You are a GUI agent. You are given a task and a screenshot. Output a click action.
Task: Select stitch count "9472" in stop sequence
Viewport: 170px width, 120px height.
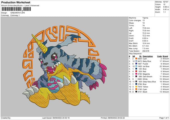[x=140, y=61]
